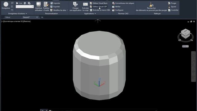Click the Nettoyer panel title

tap(157, 14)
